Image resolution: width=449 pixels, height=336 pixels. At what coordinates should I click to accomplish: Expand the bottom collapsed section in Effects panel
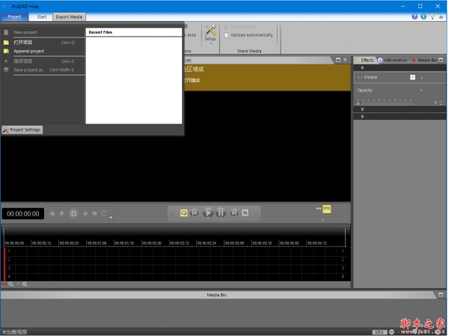[x=362, y=117]
